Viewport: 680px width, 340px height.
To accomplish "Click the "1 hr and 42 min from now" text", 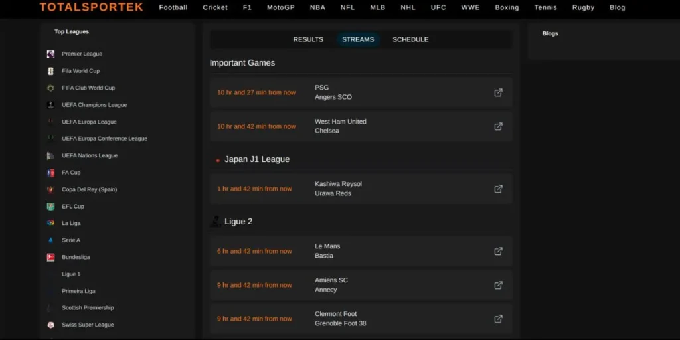I will coord(254,189).
